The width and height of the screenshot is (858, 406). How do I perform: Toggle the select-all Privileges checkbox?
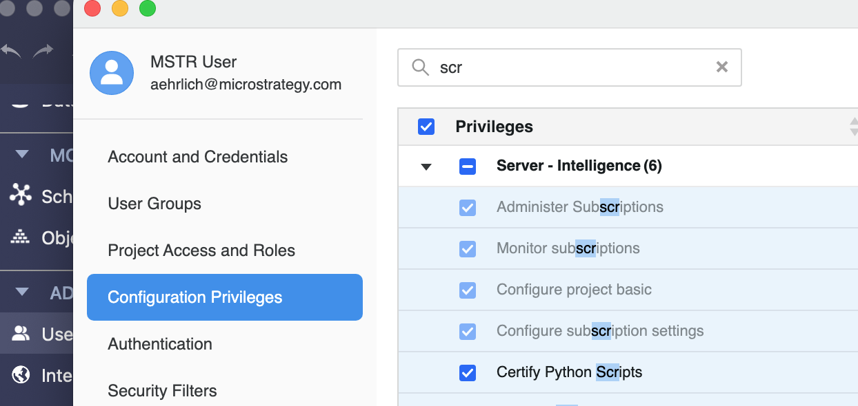426,127
